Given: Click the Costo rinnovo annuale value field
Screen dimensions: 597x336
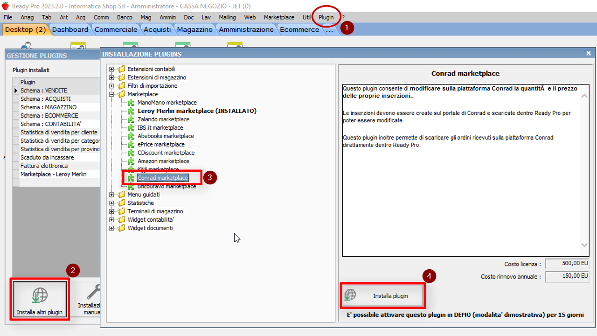Looking at the screenshot, I should (568, 276).
